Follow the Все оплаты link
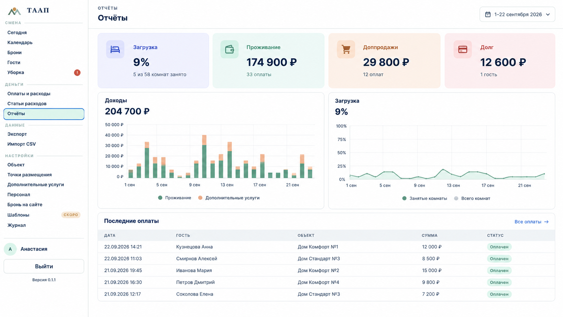The width and height of the screenshot is (563, 317). point(531,222)
